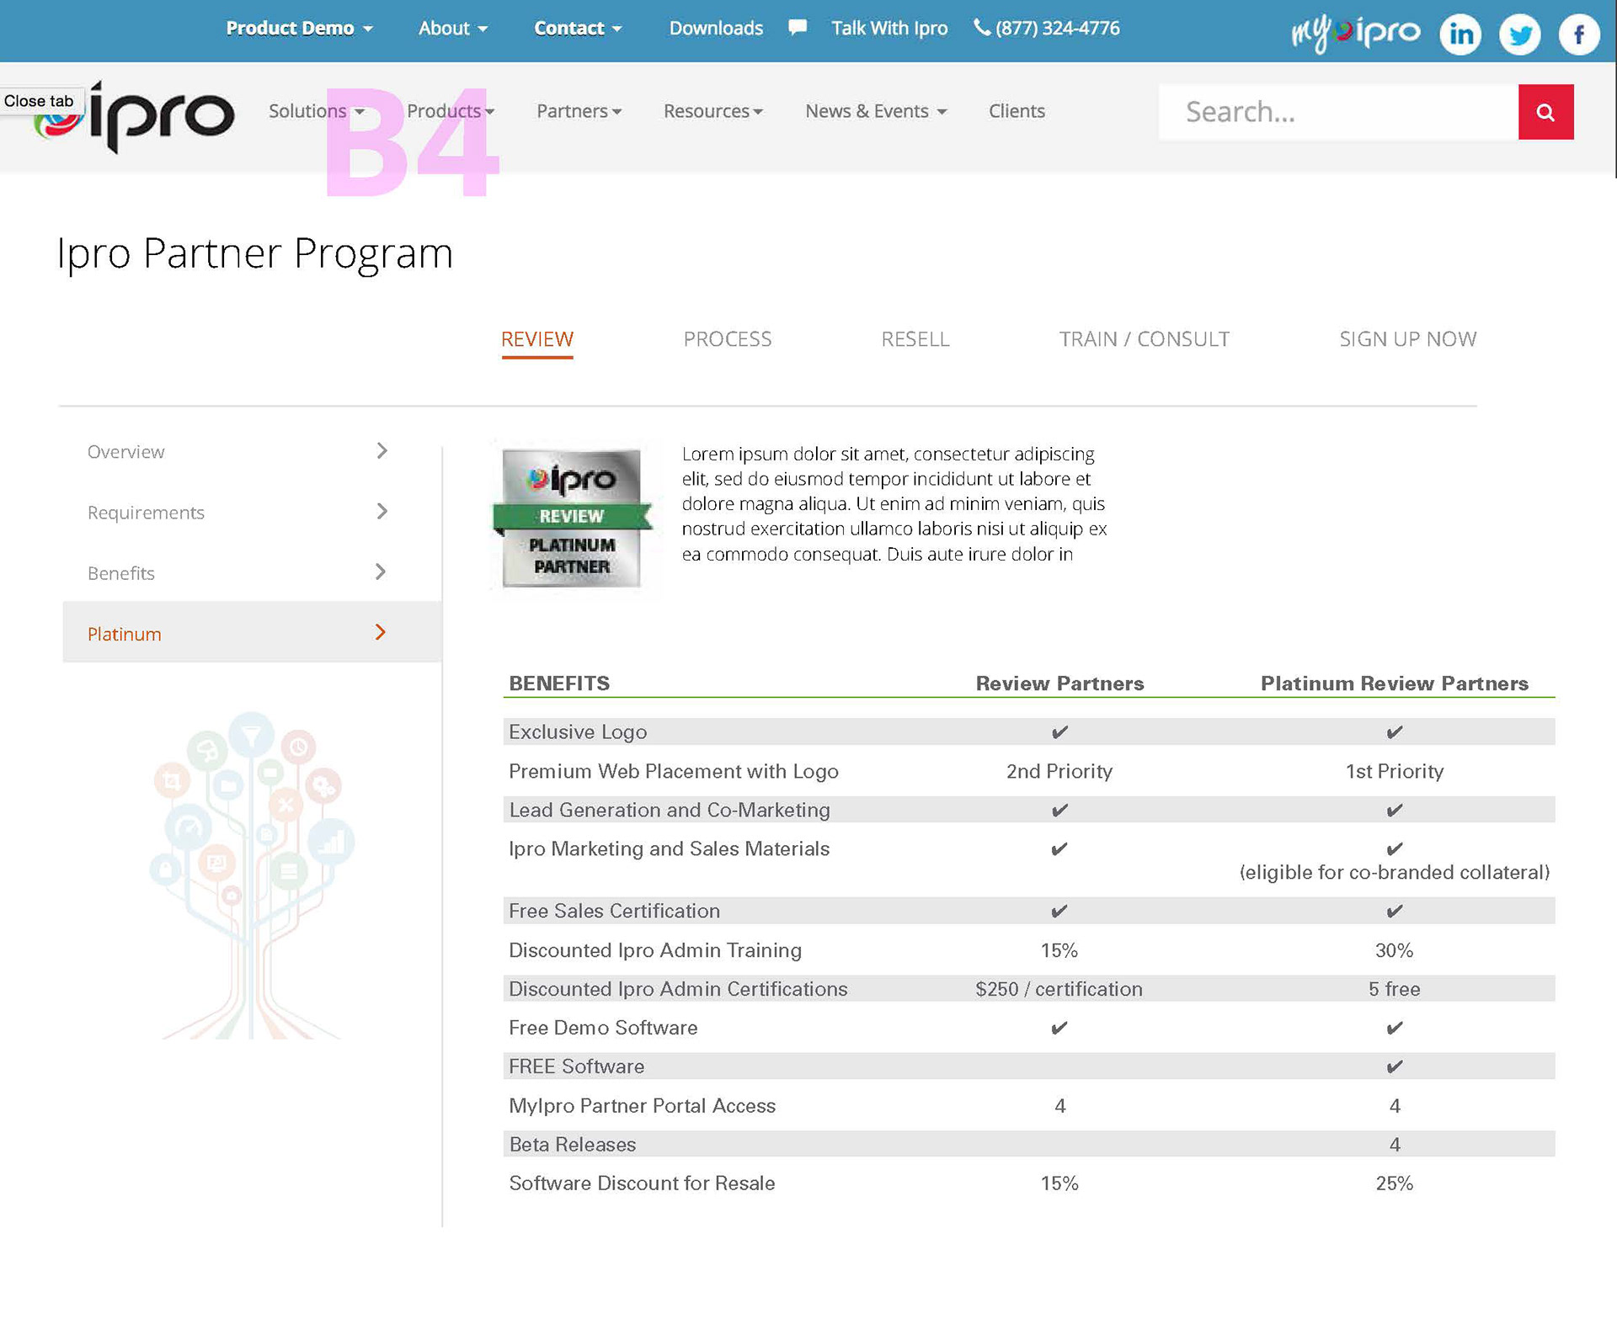Click the 25% resale discount cell
Image resolution: width=1617 pixels, height=1340 pixels.
pyautogui.click(x=1395, y=1183)
